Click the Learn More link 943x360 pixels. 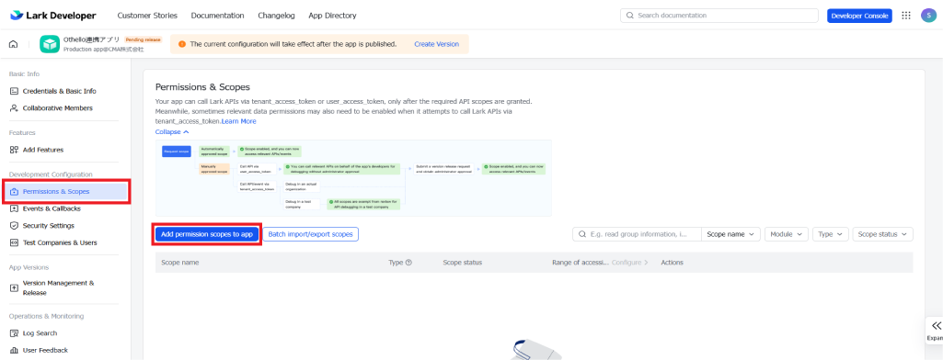click(239, 121)
